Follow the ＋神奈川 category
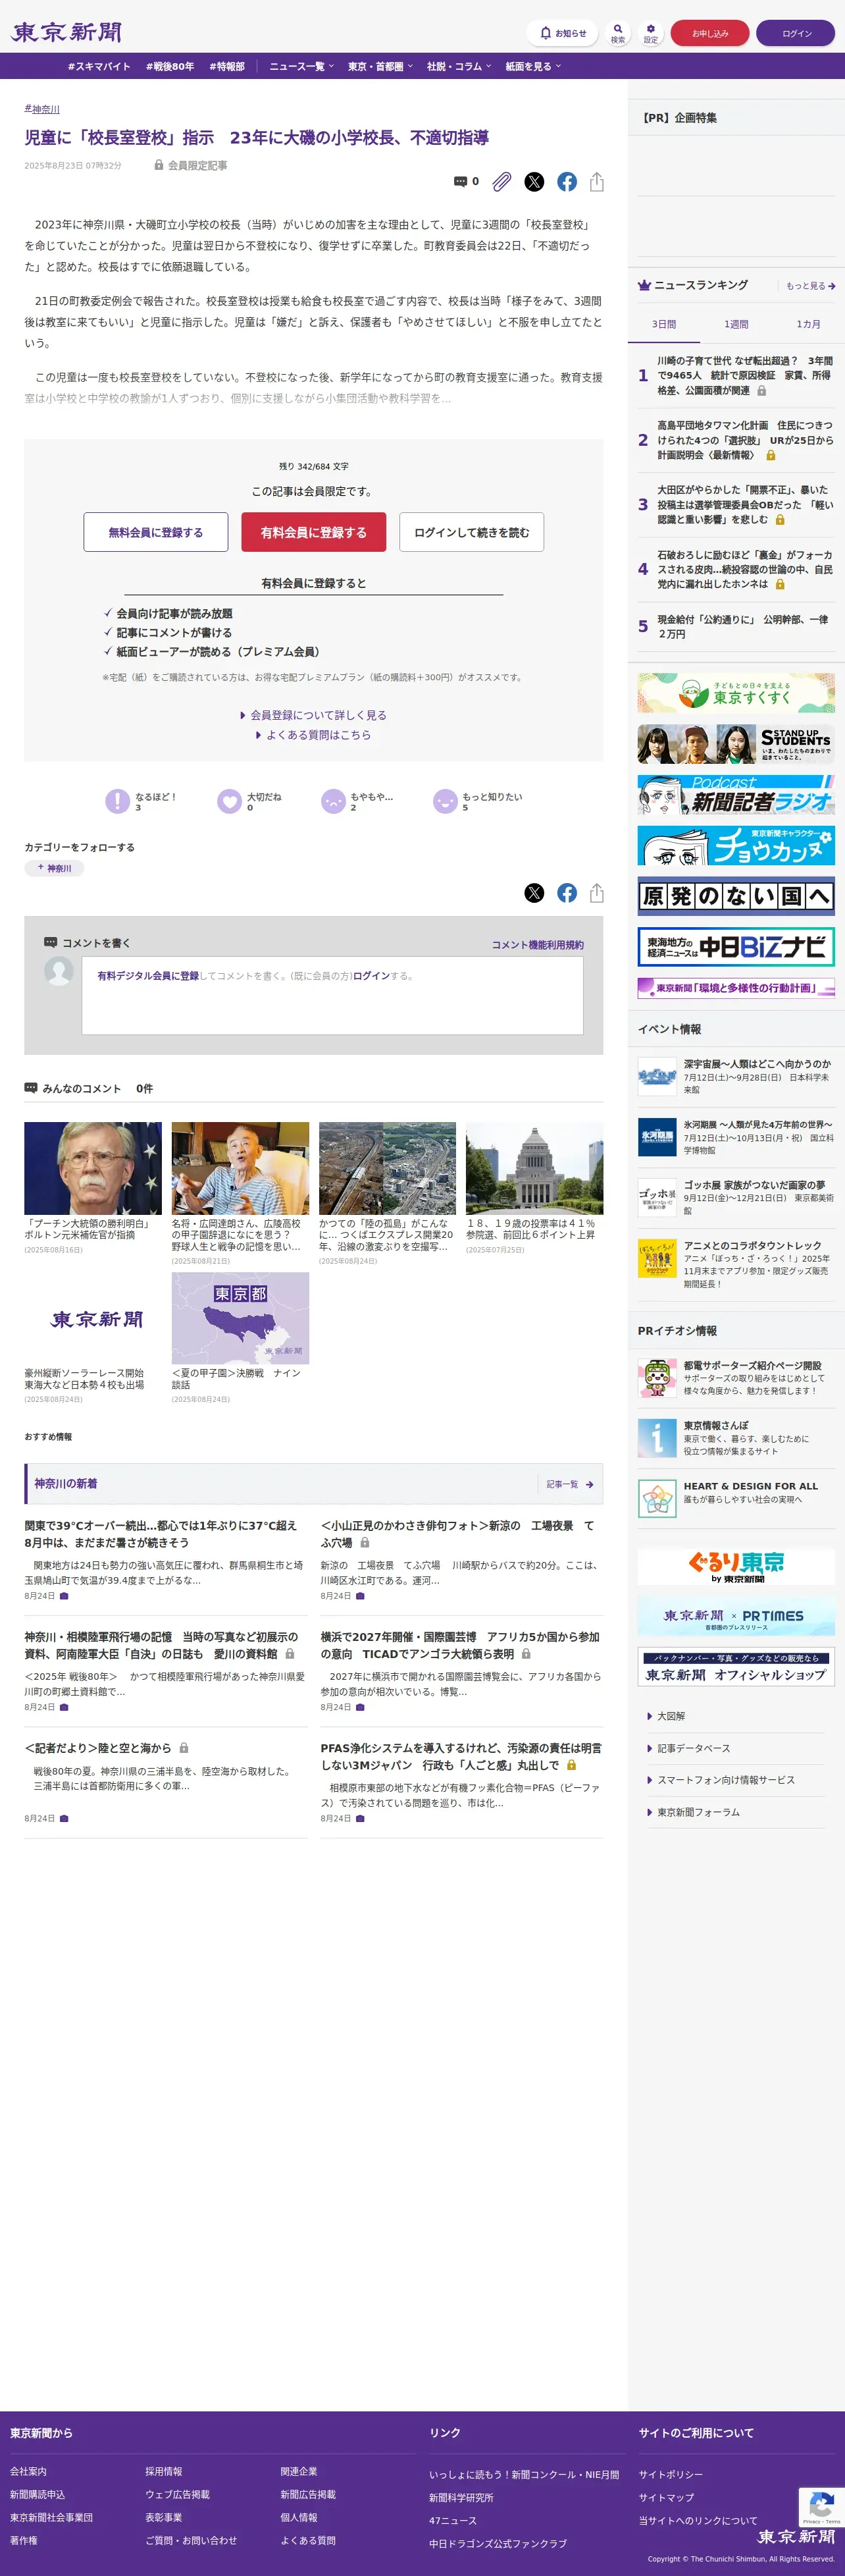Viewport: 845px width, 2576px height. click(54, 868)
